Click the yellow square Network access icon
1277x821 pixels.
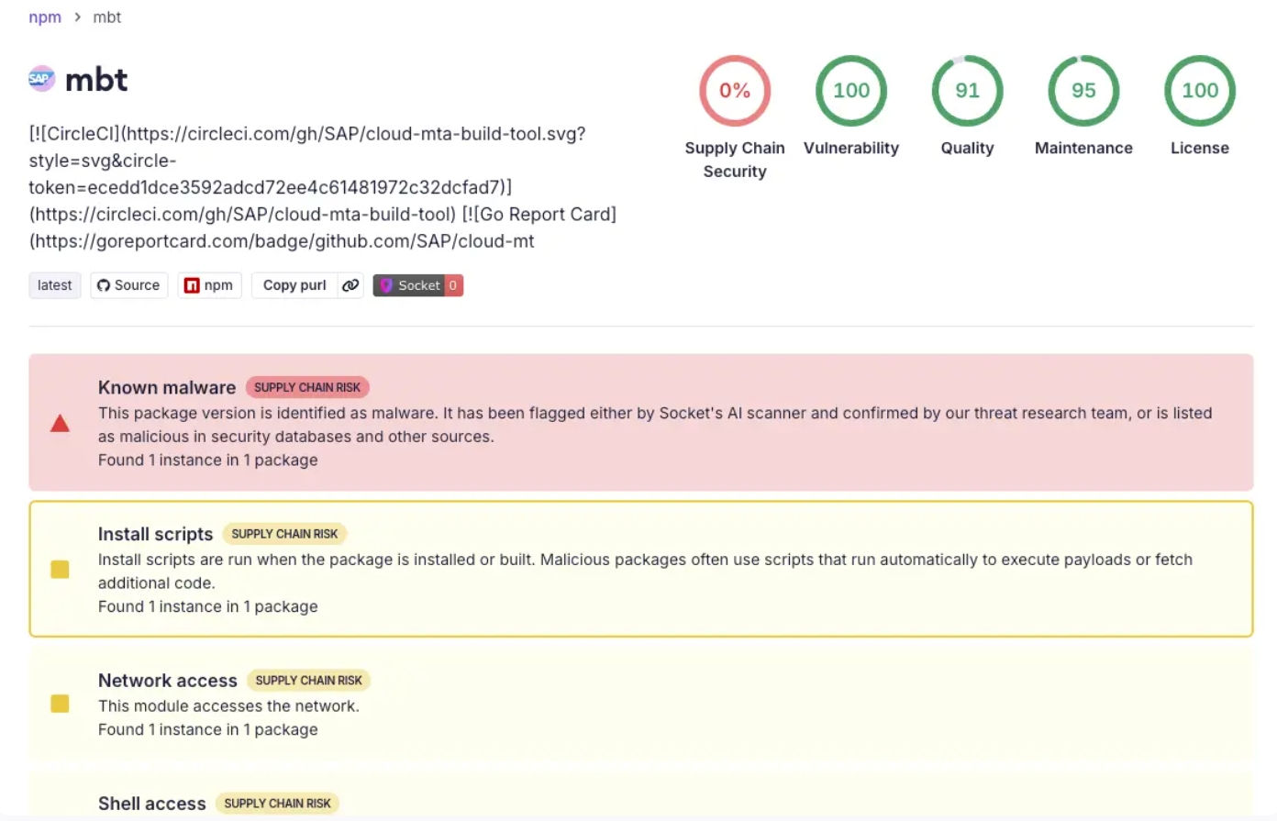tap(60, 704)
